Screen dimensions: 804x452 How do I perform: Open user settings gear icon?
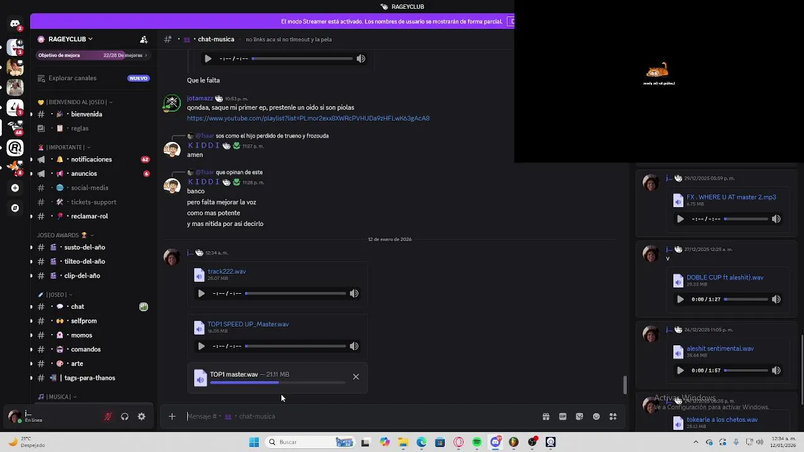[x=141, y=416]
